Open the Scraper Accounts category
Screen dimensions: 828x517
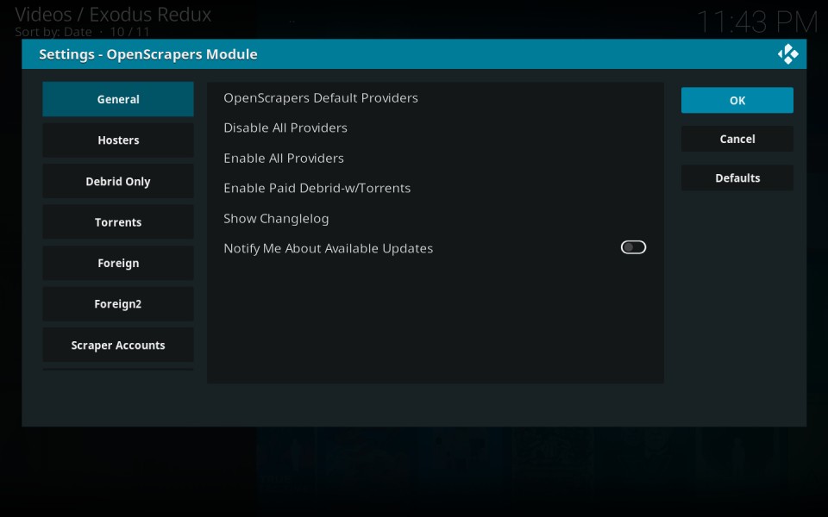118,345
